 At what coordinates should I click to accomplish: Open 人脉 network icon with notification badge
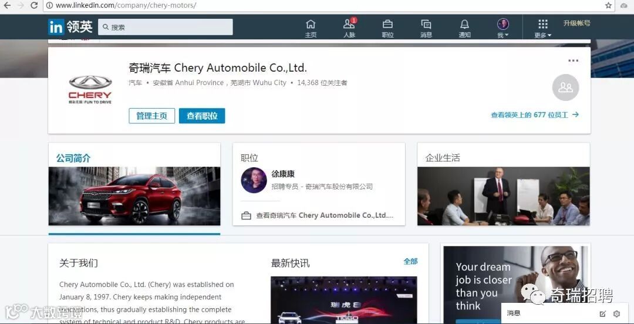coord(349,28)
